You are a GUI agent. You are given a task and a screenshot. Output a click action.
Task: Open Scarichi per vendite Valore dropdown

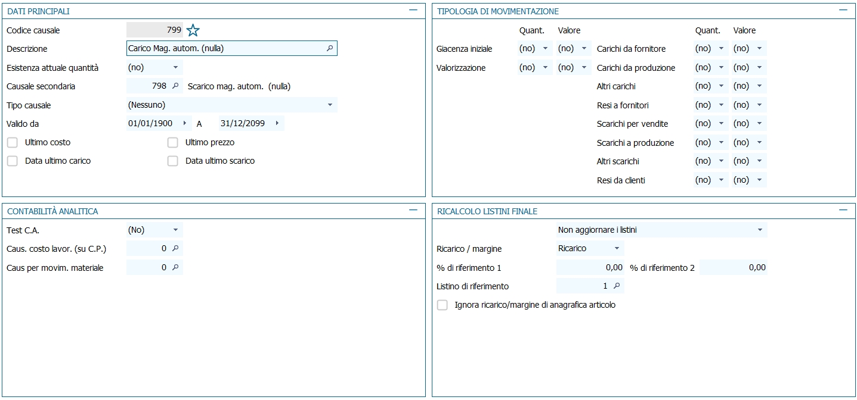click(759, 124)
